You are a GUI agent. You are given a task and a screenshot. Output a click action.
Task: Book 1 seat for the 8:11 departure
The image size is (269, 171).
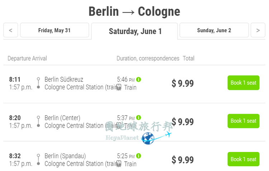pyautogui.click(x=244, y=83)
